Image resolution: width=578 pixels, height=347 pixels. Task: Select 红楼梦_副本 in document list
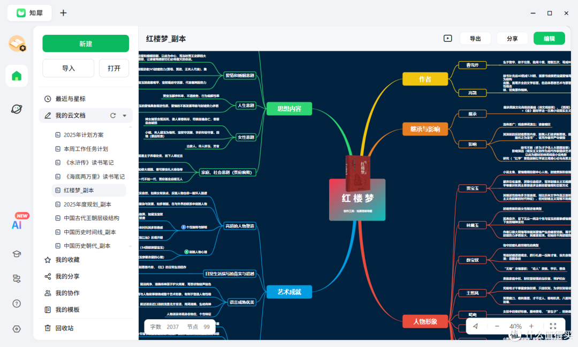[x=89, y=190]
